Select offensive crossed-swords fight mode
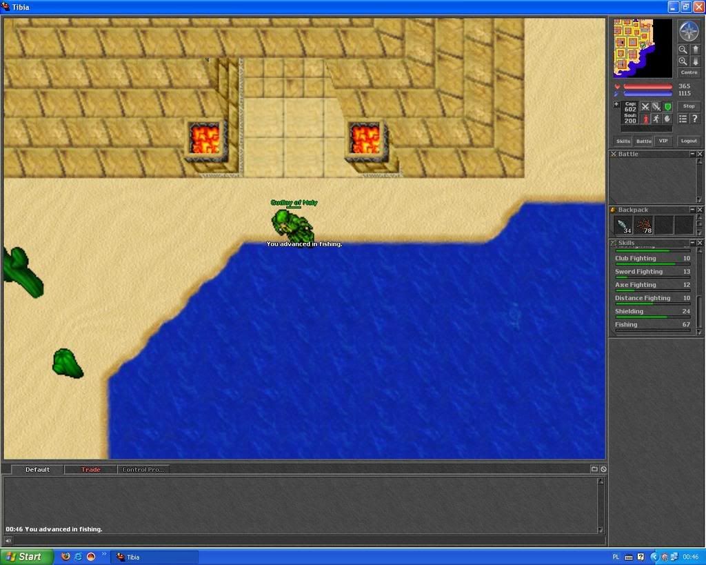 click(x=645, y=107)
